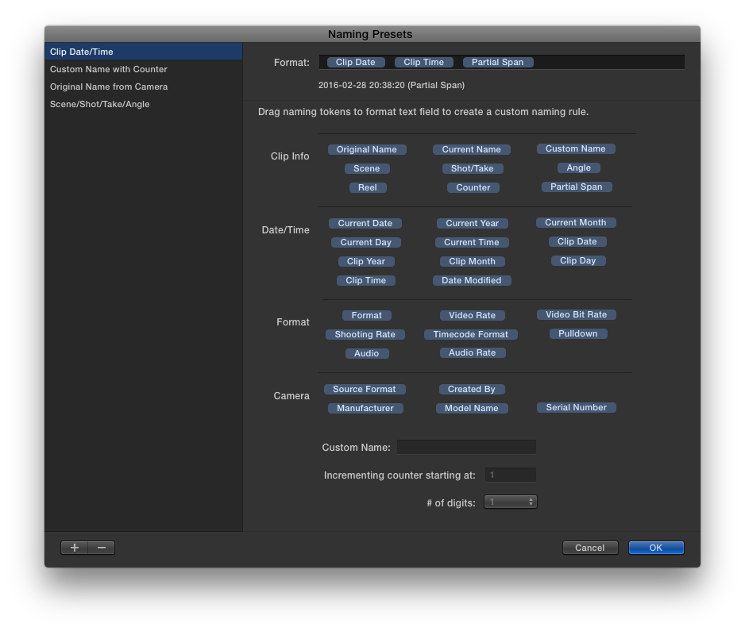745x631 pixels.
Task: Select the Clip Time token in Format field
Action: tap(424, 62)
